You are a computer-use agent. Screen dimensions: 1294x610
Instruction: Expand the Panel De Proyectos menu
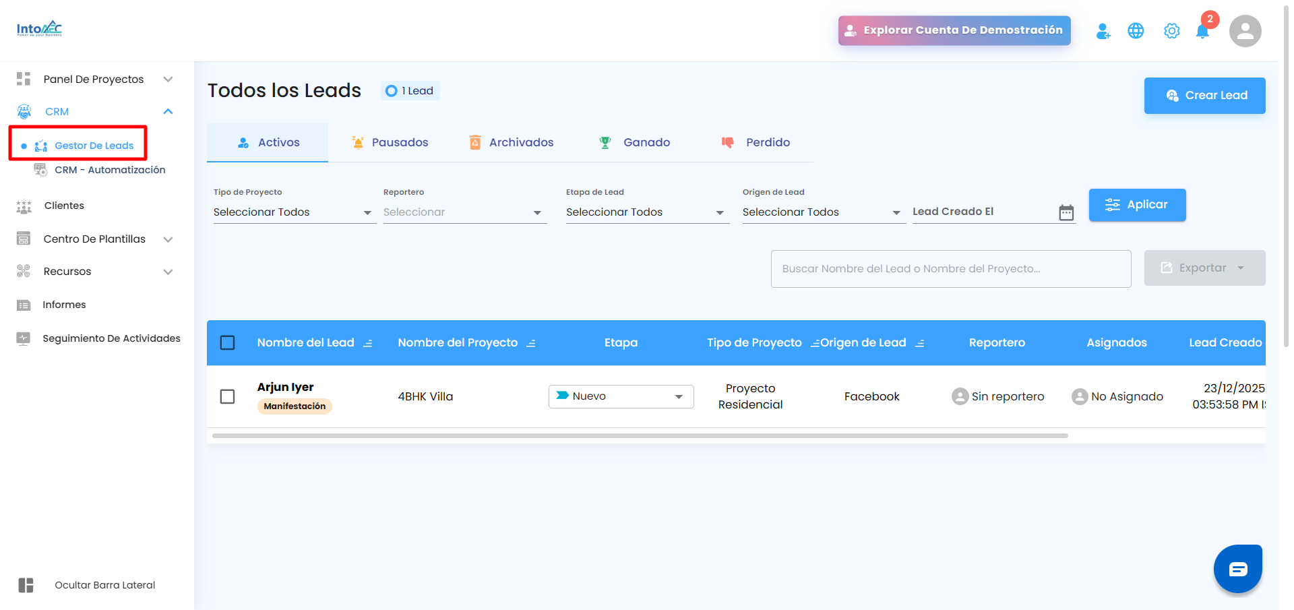pos(94,79)
